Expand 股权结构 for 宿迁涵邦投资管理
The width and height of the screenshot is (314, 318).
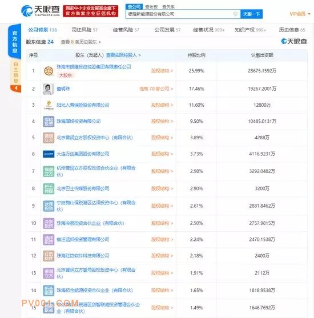(162, 240)
